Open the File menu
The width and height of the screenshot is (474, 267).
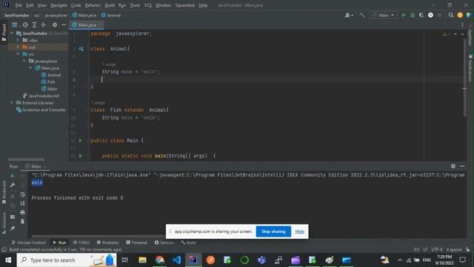(x=19, y=5)
